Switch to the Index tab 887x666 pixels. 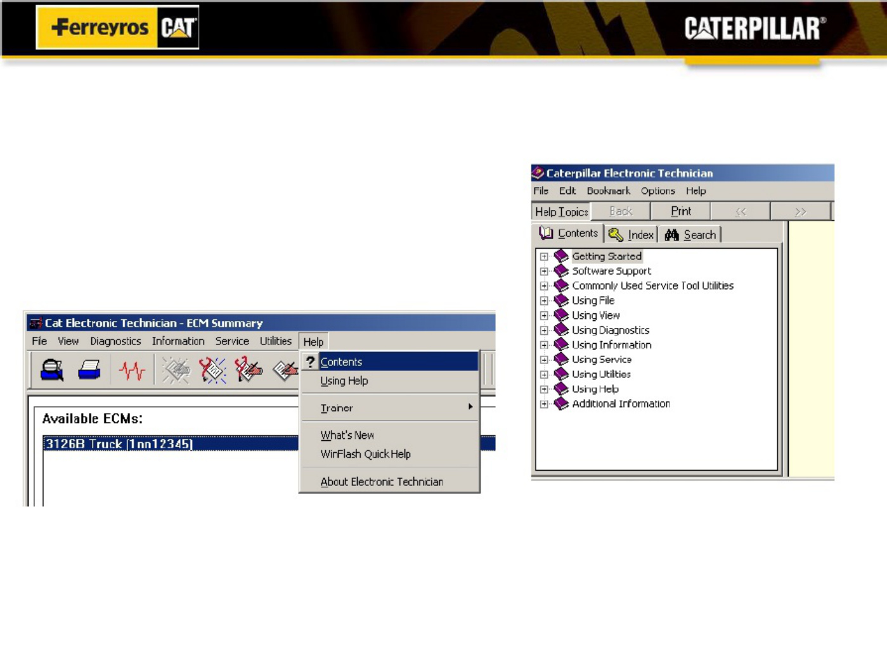click(631, 235)
